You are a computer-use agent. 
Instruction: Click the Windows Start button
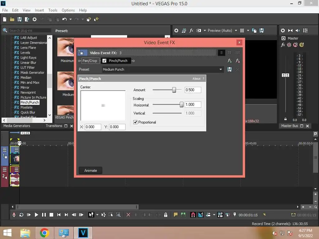7,233
